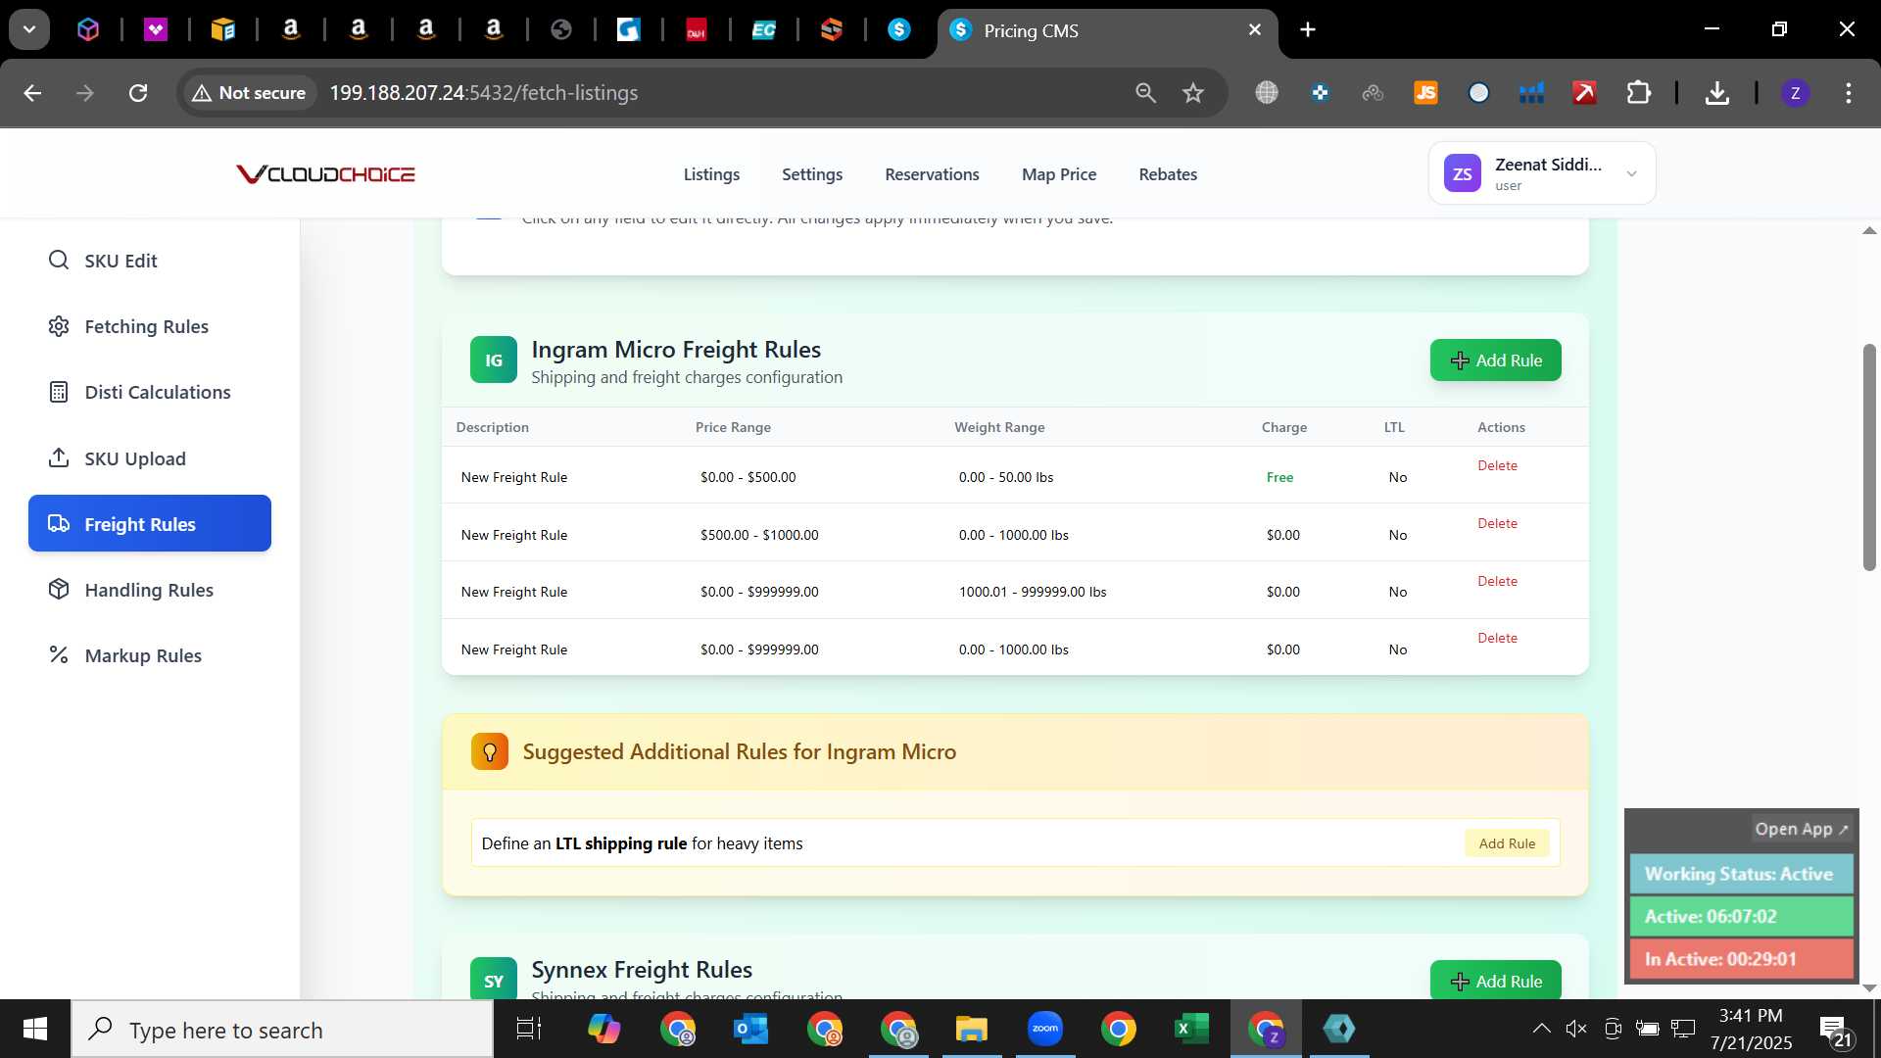
Task: Click the CloudChoice logo
Action: 325,174
